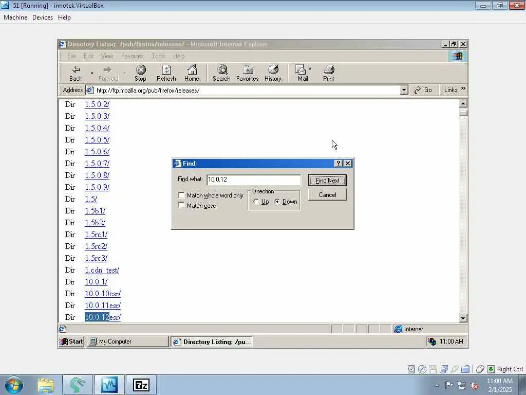Click the guest Start button
The height and width of the screenshot is (395, 526).
[x=71, y=342]
